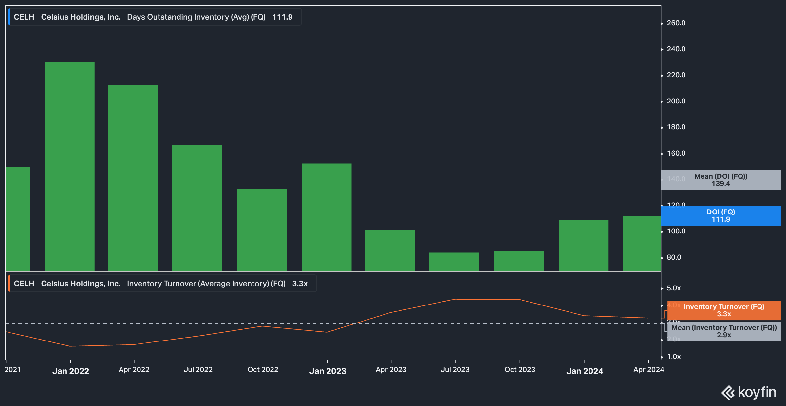
Task: Click the orange turnover line peak at Jul 2023
Action: point(455,299)
